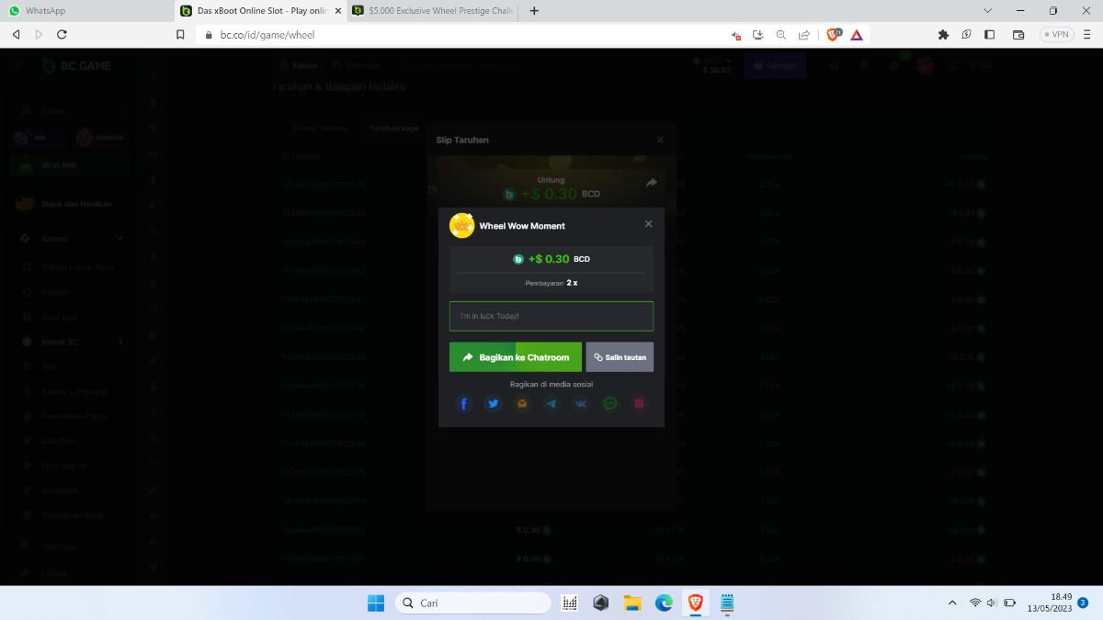Viewport: 1103px width, 620px height.
Task: Click Bagikan ke Chatroom button
Action: pyautogui.click(x=516, y=357)
